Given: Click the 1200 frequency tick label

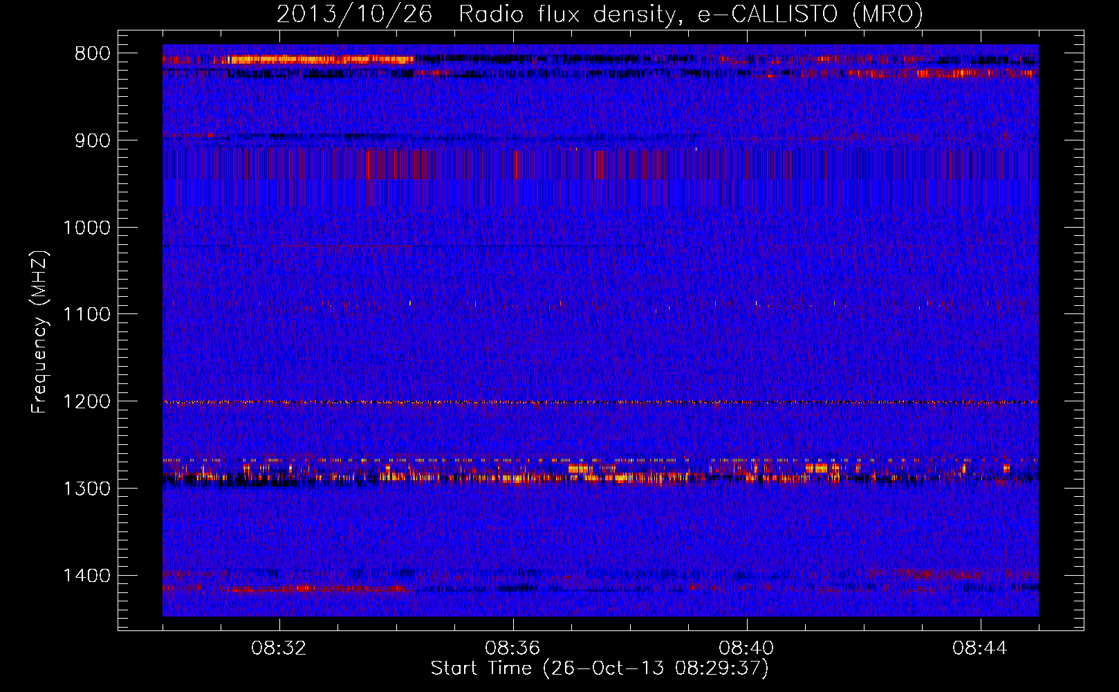Looking at the screenshot, I should point(86,402).
